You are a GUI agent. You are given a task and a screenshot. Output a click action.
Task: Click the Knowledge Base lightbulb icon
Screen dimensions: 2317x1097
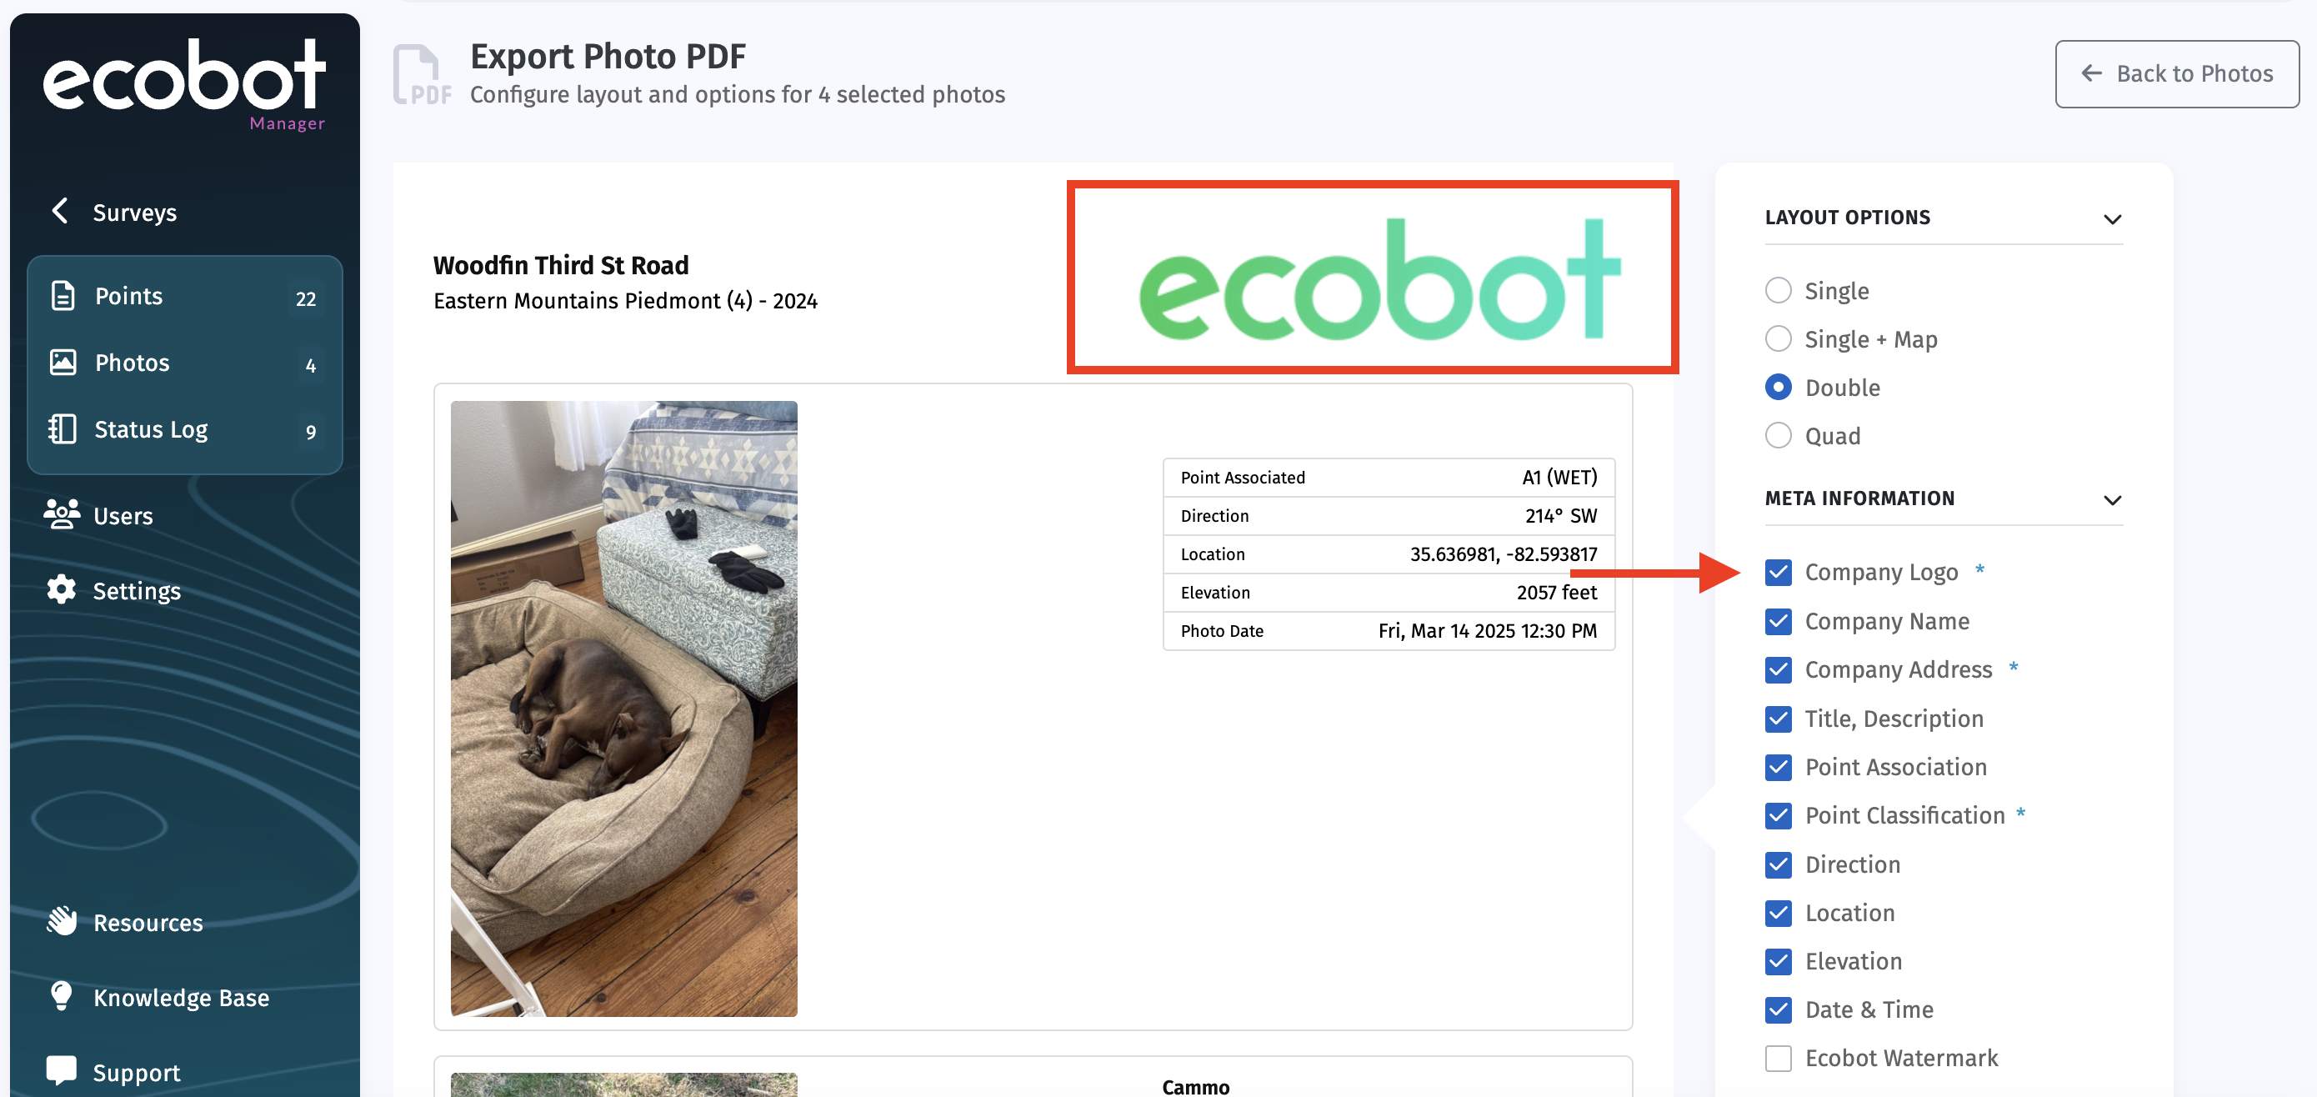pos(61,996)
